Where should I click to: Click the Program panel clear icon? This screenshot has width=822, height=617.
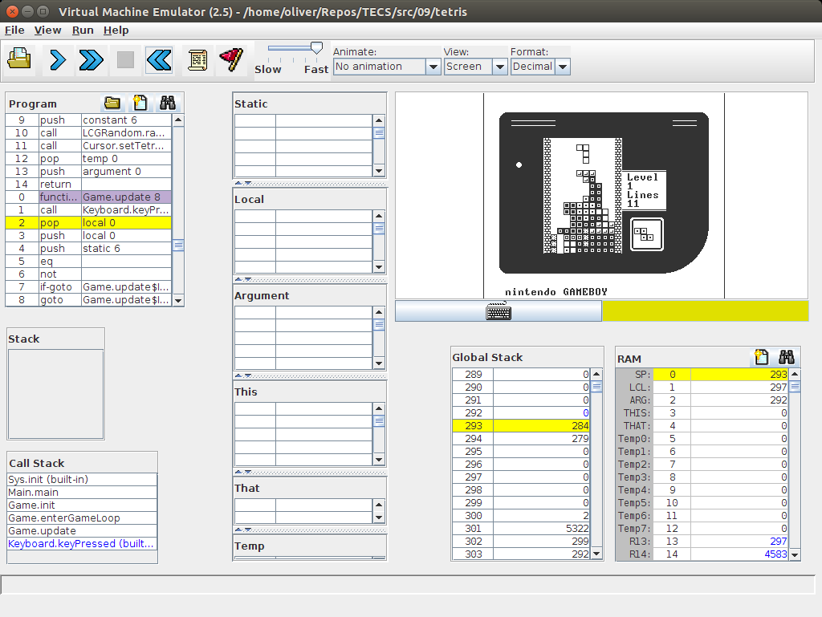(x=140, y=103)
